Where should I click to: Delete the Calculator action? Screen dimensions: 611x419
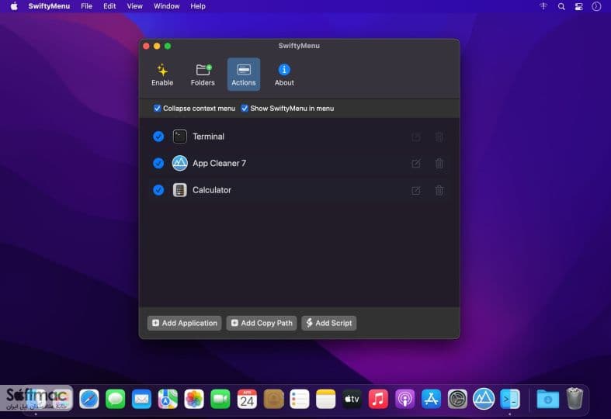439,190
